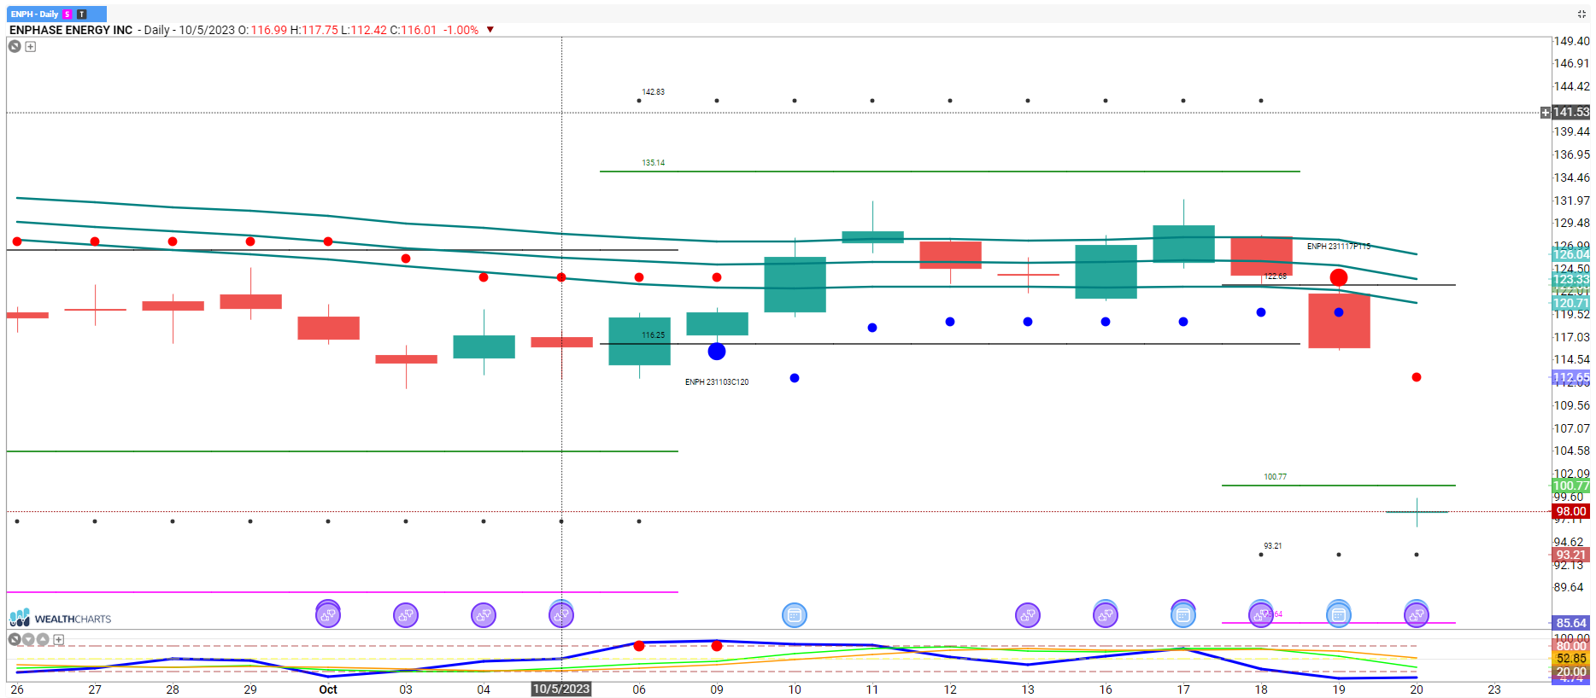The height and width of the screenshot is (698, 1596).
Task: Click the highlighted 10/5/2023 date on the axis
Action: pyautogui.click(x=561, y=689)
